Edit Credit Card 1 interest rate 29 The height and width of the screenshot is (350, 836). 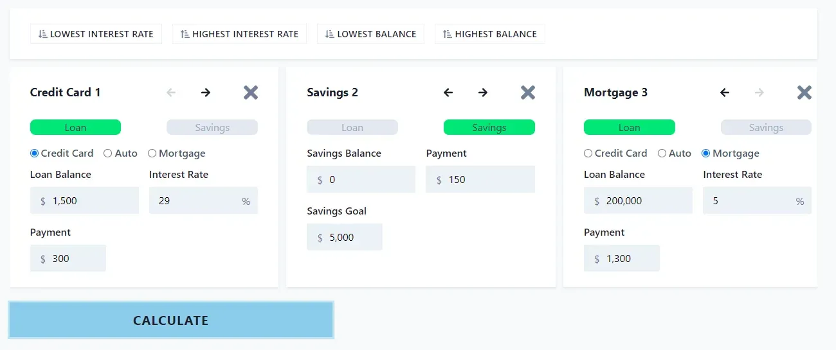203,200
